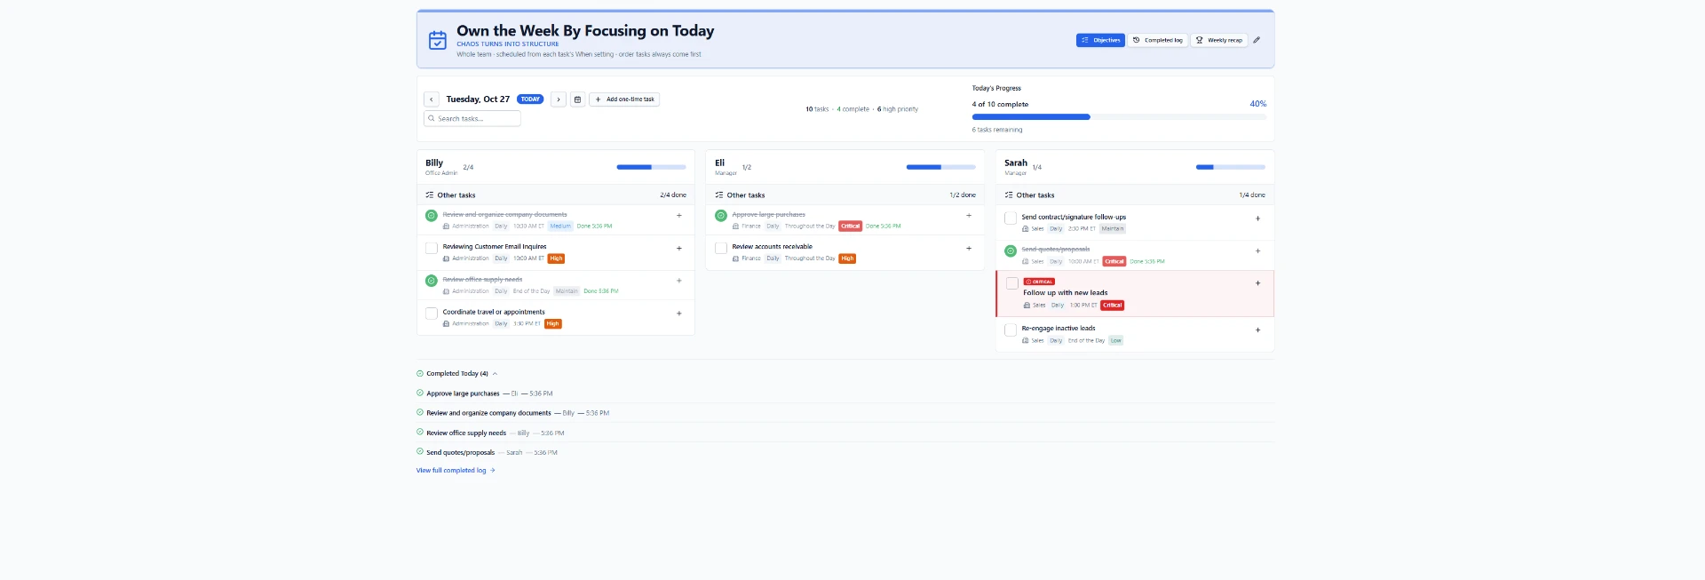
Task: Click plus icon on 'Send contract/signature follow-ups' row
Action: pos(1257,218)
